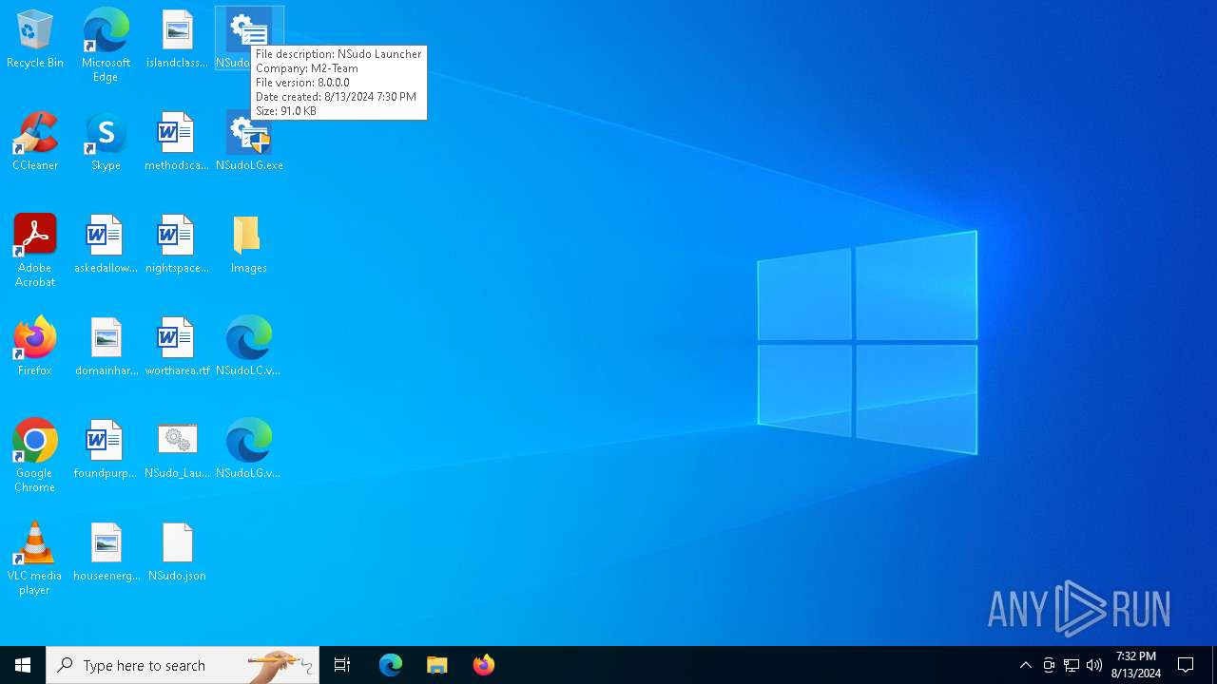
Task: Open File Explorer from the taskbar
Action: point(437,665)
